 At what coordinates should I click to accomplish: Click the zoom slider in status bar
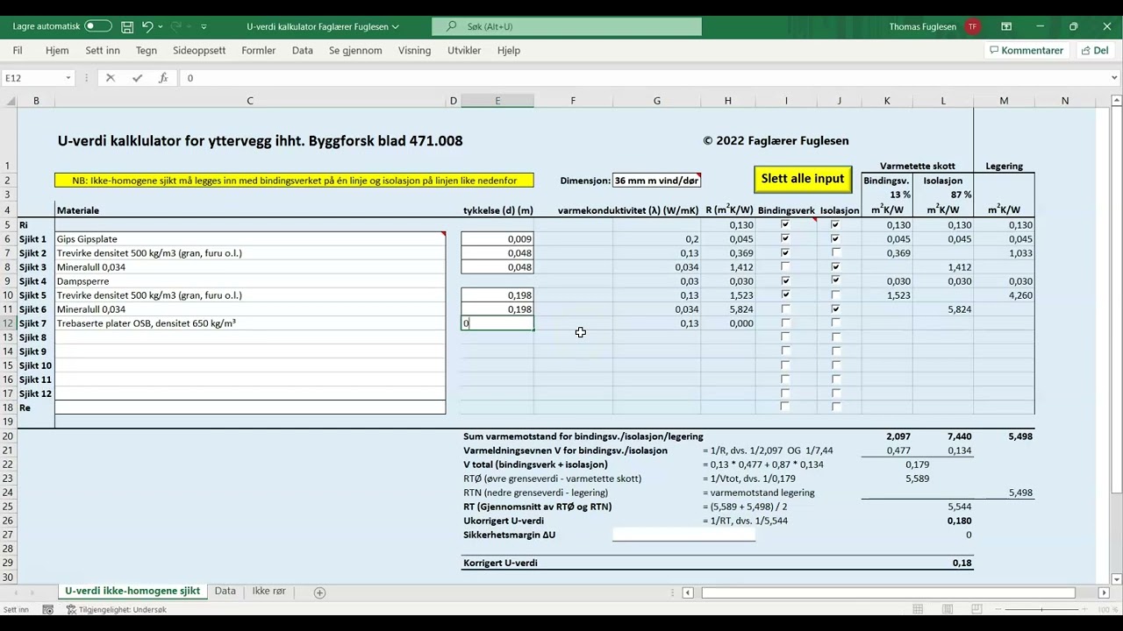(x=1041, y=610)
